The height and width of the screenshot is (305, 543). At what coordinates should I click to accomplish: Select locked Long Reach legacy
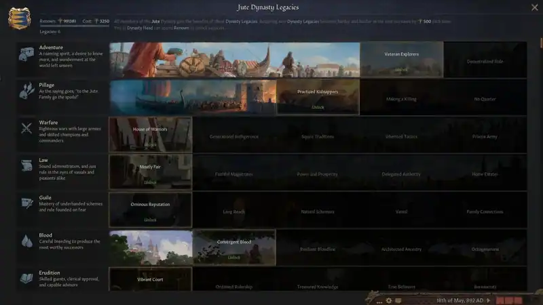233,211
